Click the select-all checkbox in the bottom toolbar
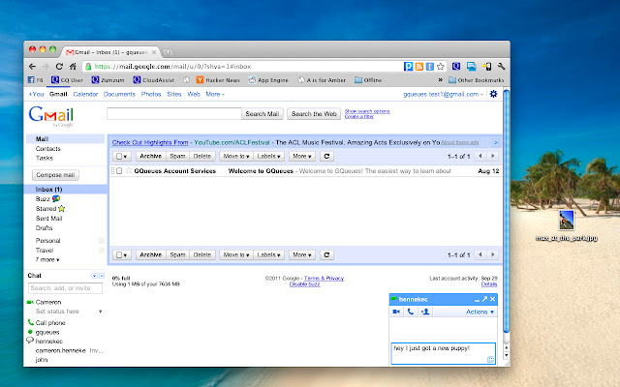Viewport: 620px width, 387px height. pos(120,254)
